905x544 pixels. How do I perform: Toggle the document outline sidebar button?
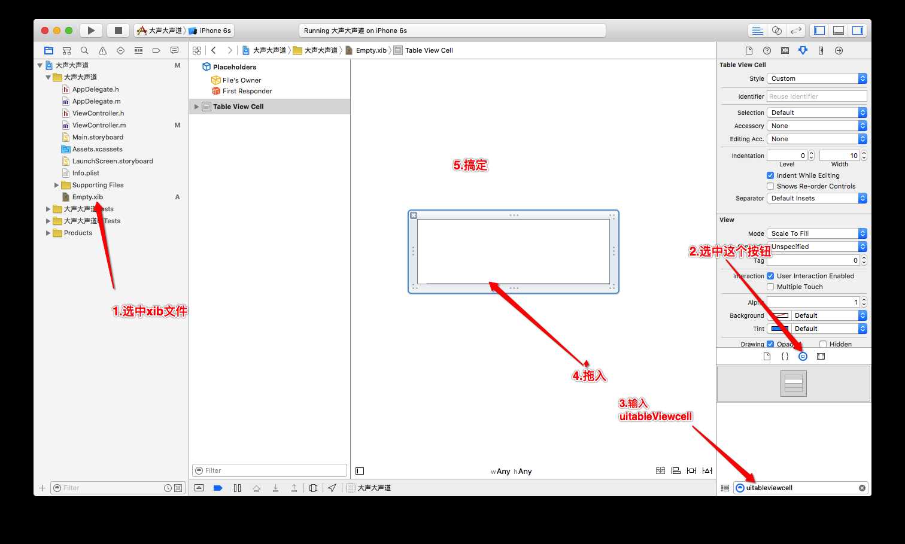pos(360,471)
